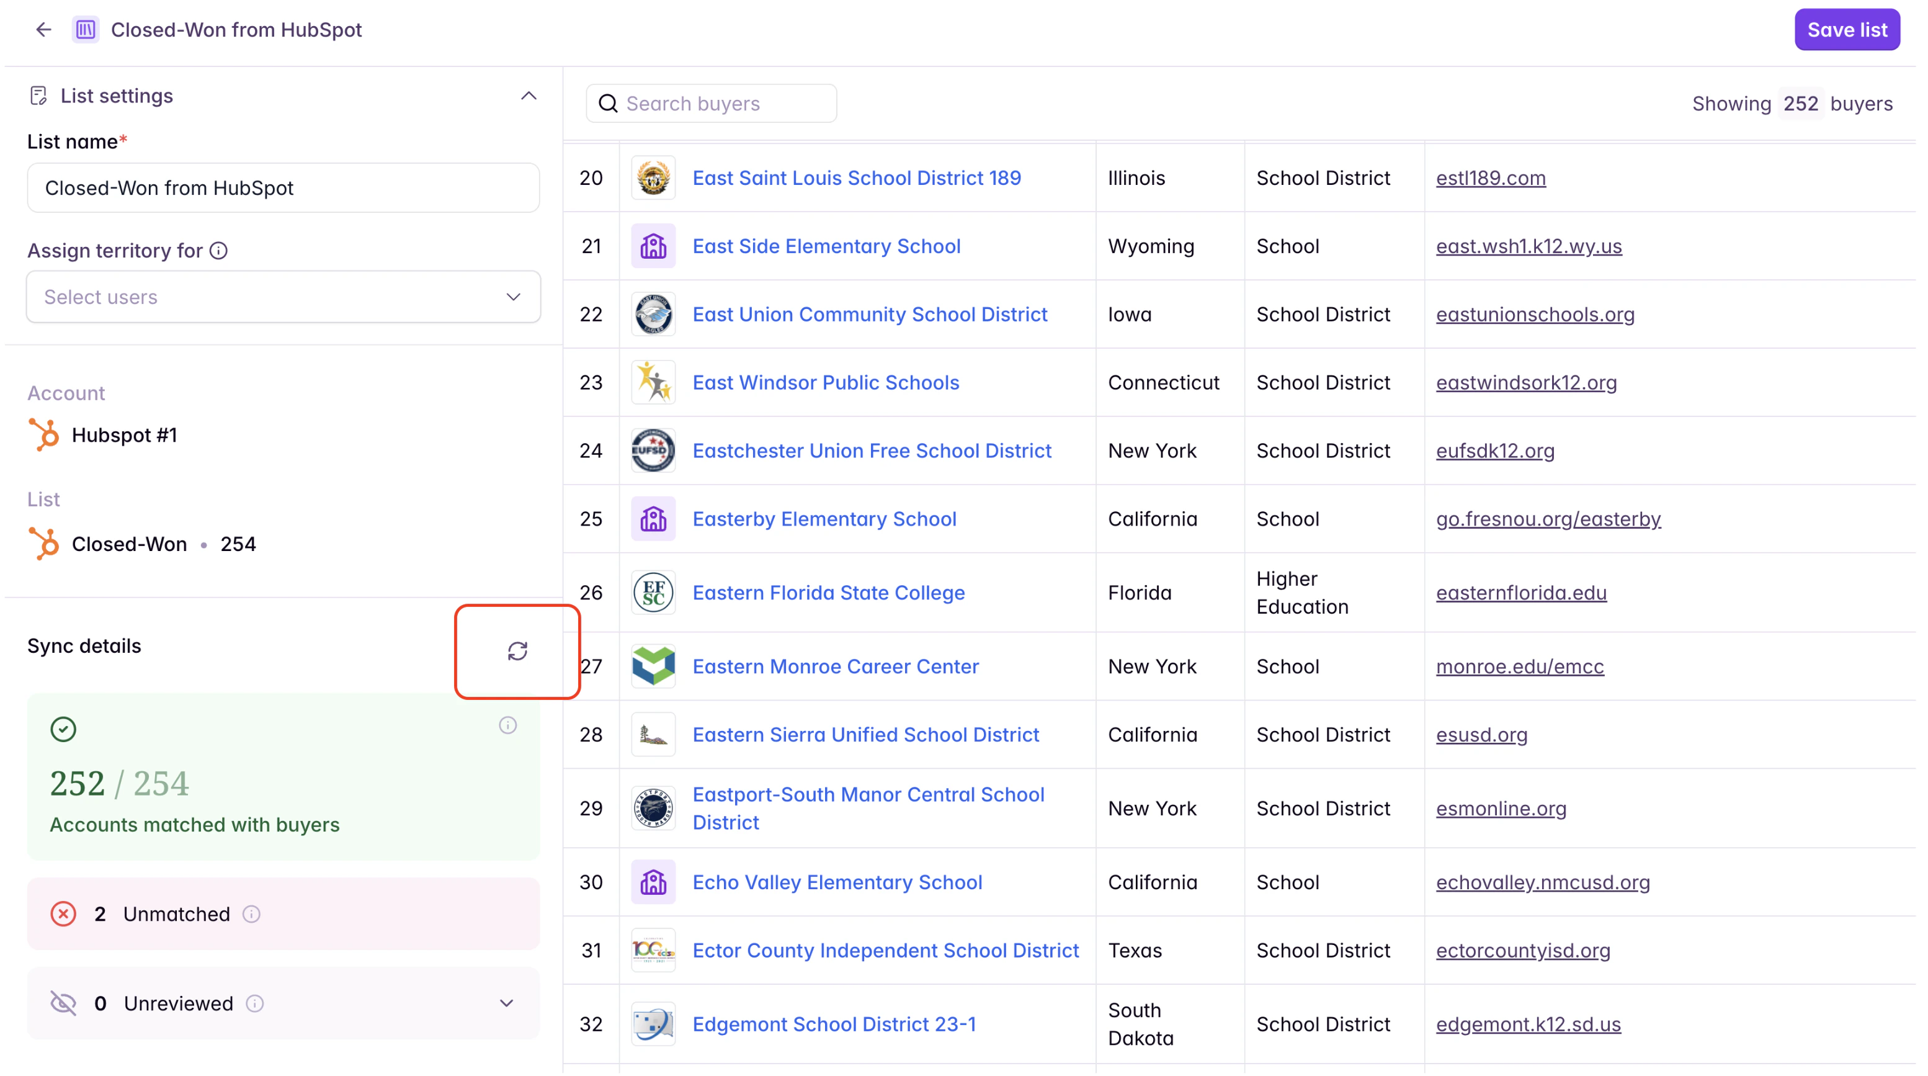The image size is (1928, 1076).
Task: Collapse the List settings section
Action: [530, 96]
